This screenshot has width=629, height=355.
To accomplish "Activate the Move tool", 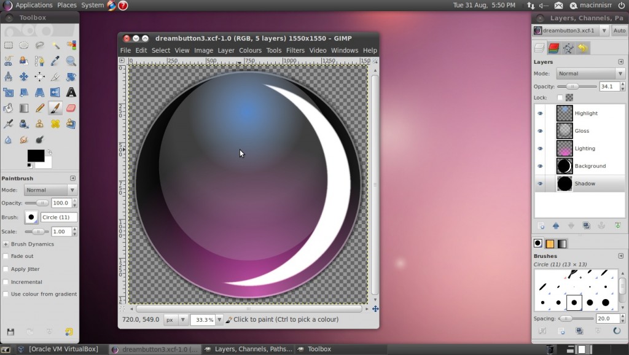I will [23, 77].
